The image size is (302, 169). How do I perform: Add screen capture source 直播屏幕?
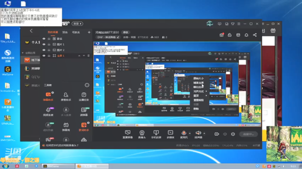(128, 134)
